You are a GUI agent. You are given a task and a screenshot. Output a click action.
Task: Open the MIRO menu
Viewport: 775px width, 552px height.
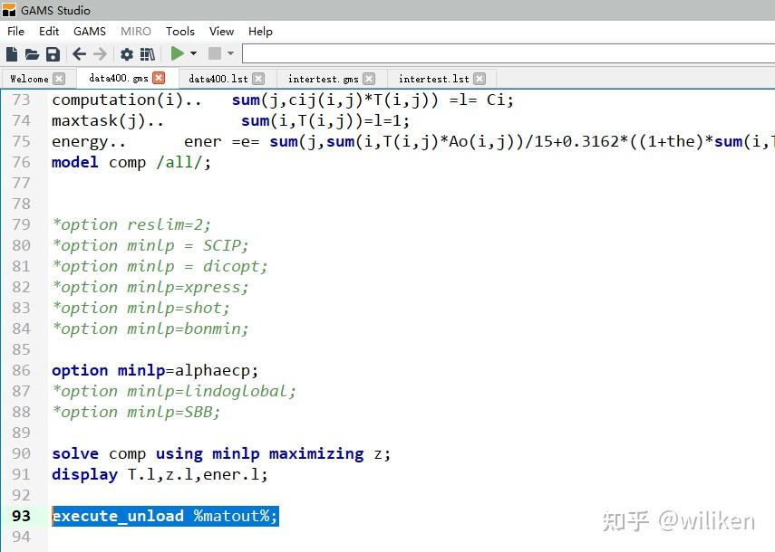tap(135, 31)
